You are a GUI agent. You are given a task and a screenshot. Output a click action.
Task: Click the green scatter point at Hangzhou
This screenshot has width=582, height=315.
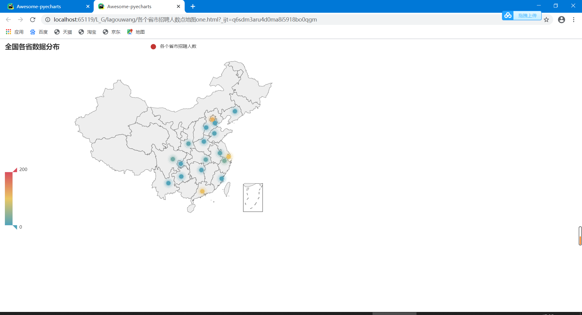[224, 161]
